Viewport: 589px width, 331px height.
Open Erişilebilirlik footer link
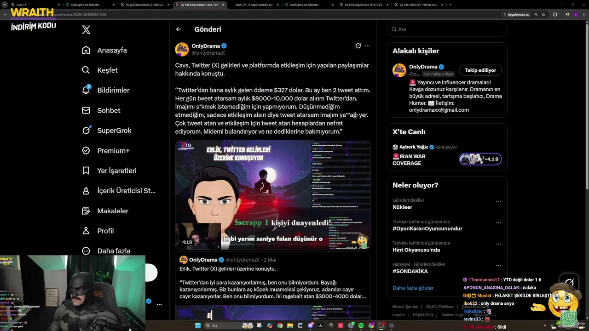pyautogui.click(x=423, y=315)
